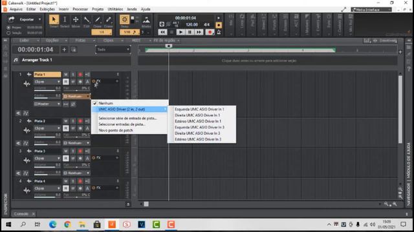This screenshot has width=414, height=232.
Task: Open Pista 1 Clipes edit filter dropdown
Action: pos(47,82)
